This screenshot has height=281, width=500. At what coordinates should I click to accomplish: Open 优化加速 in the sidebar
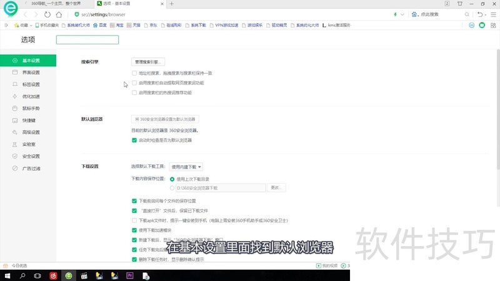[28, 97]
